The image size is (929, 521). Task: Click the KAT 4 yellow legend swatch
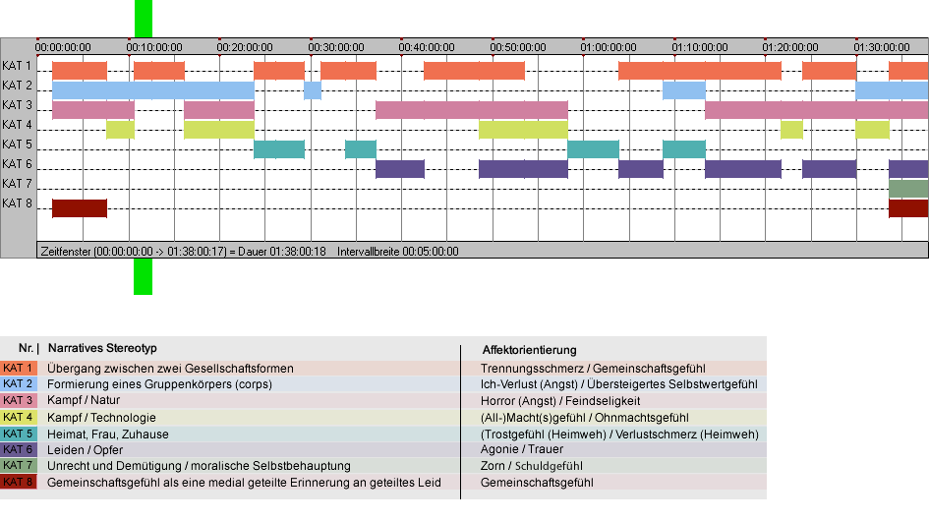(19, 417)
